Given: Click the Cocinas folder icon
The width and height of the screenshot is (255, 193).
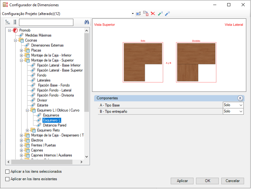Looking at the screenshot, I should [x=21, y=40].
